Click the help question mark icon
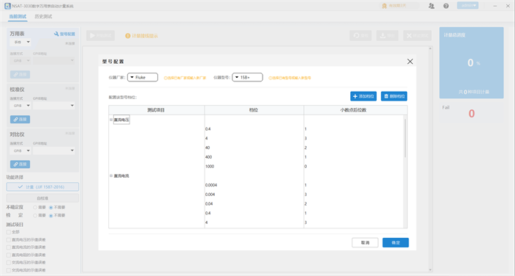The height and width of the screenshot is (276, 515). click(446, 6)
